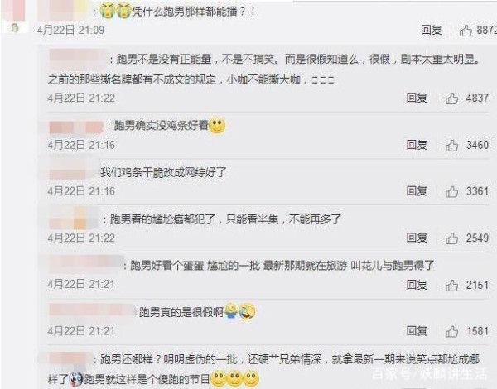Click the smiley emoji after 跑男确实没鸡条好看
The image size is (497, 389).
pos(217,126)
